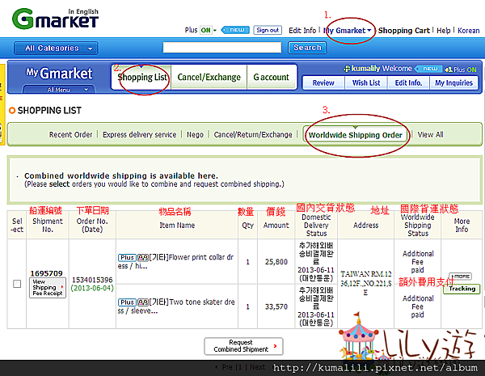The width and height of the screenshot is (485, 376).
Task: Open Flower print collar dress item
Action: tap(175, 261)
